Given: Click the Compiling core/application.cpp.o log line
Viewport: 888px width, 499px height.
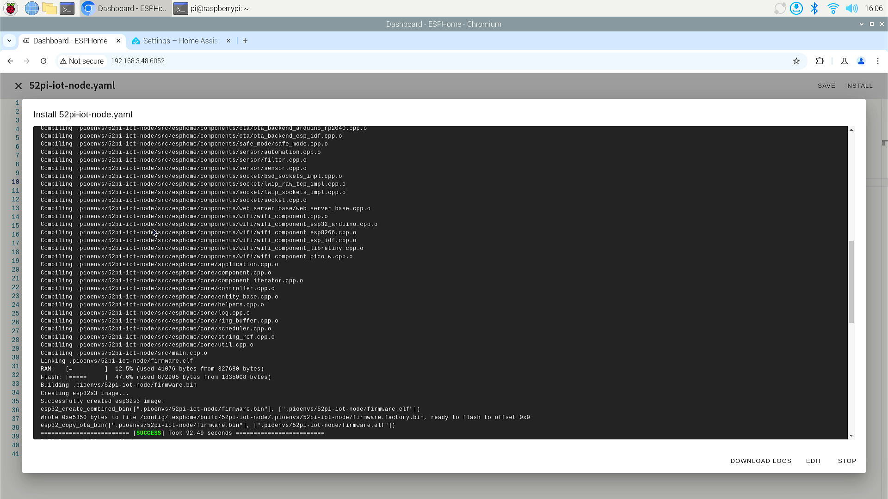Looking at the screenshot, I should (x=160, y=265).
